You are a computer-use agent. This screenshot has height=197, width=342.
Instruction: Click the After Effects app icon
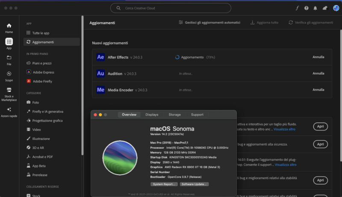(100, 57)
